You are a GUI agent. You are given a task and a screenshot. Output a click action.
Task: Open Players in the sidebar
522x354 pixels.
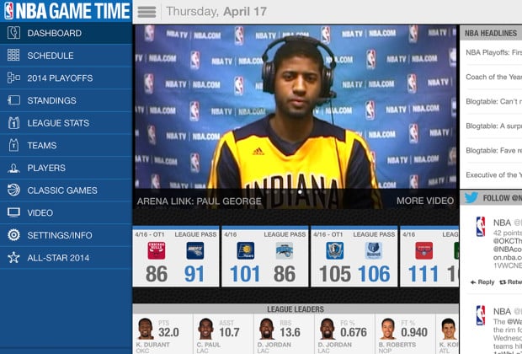coord(66,168)
